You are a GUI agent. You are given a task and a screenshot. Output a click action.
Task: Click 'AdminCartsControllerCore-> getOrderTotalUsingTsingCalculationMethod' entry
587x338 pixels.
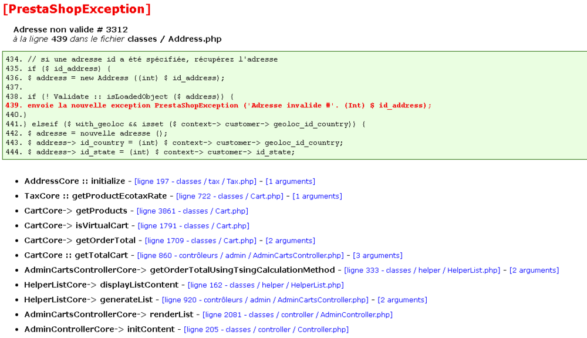pyautogui.click(x=180, y=270)
